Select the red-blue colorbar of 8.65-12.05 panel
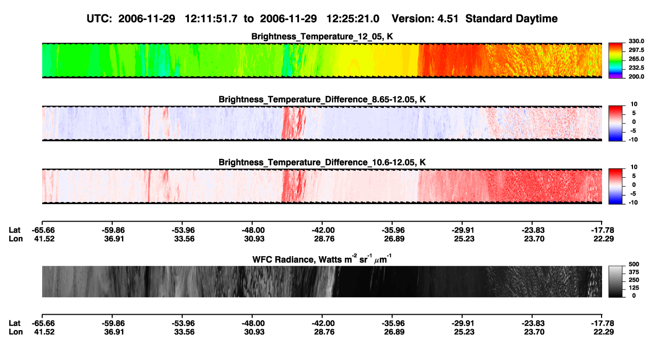The image size is (669, 343). click(616, 123)
